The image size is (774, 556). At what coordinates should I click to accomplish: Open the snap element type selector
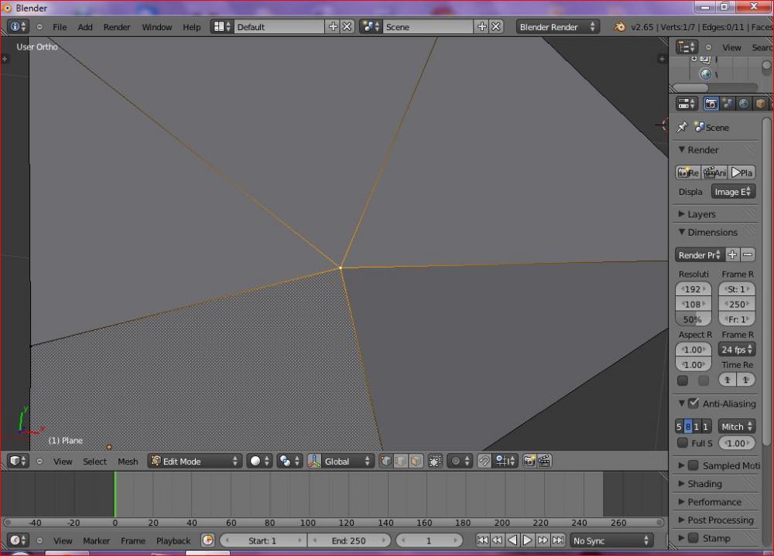click(505, 461)
